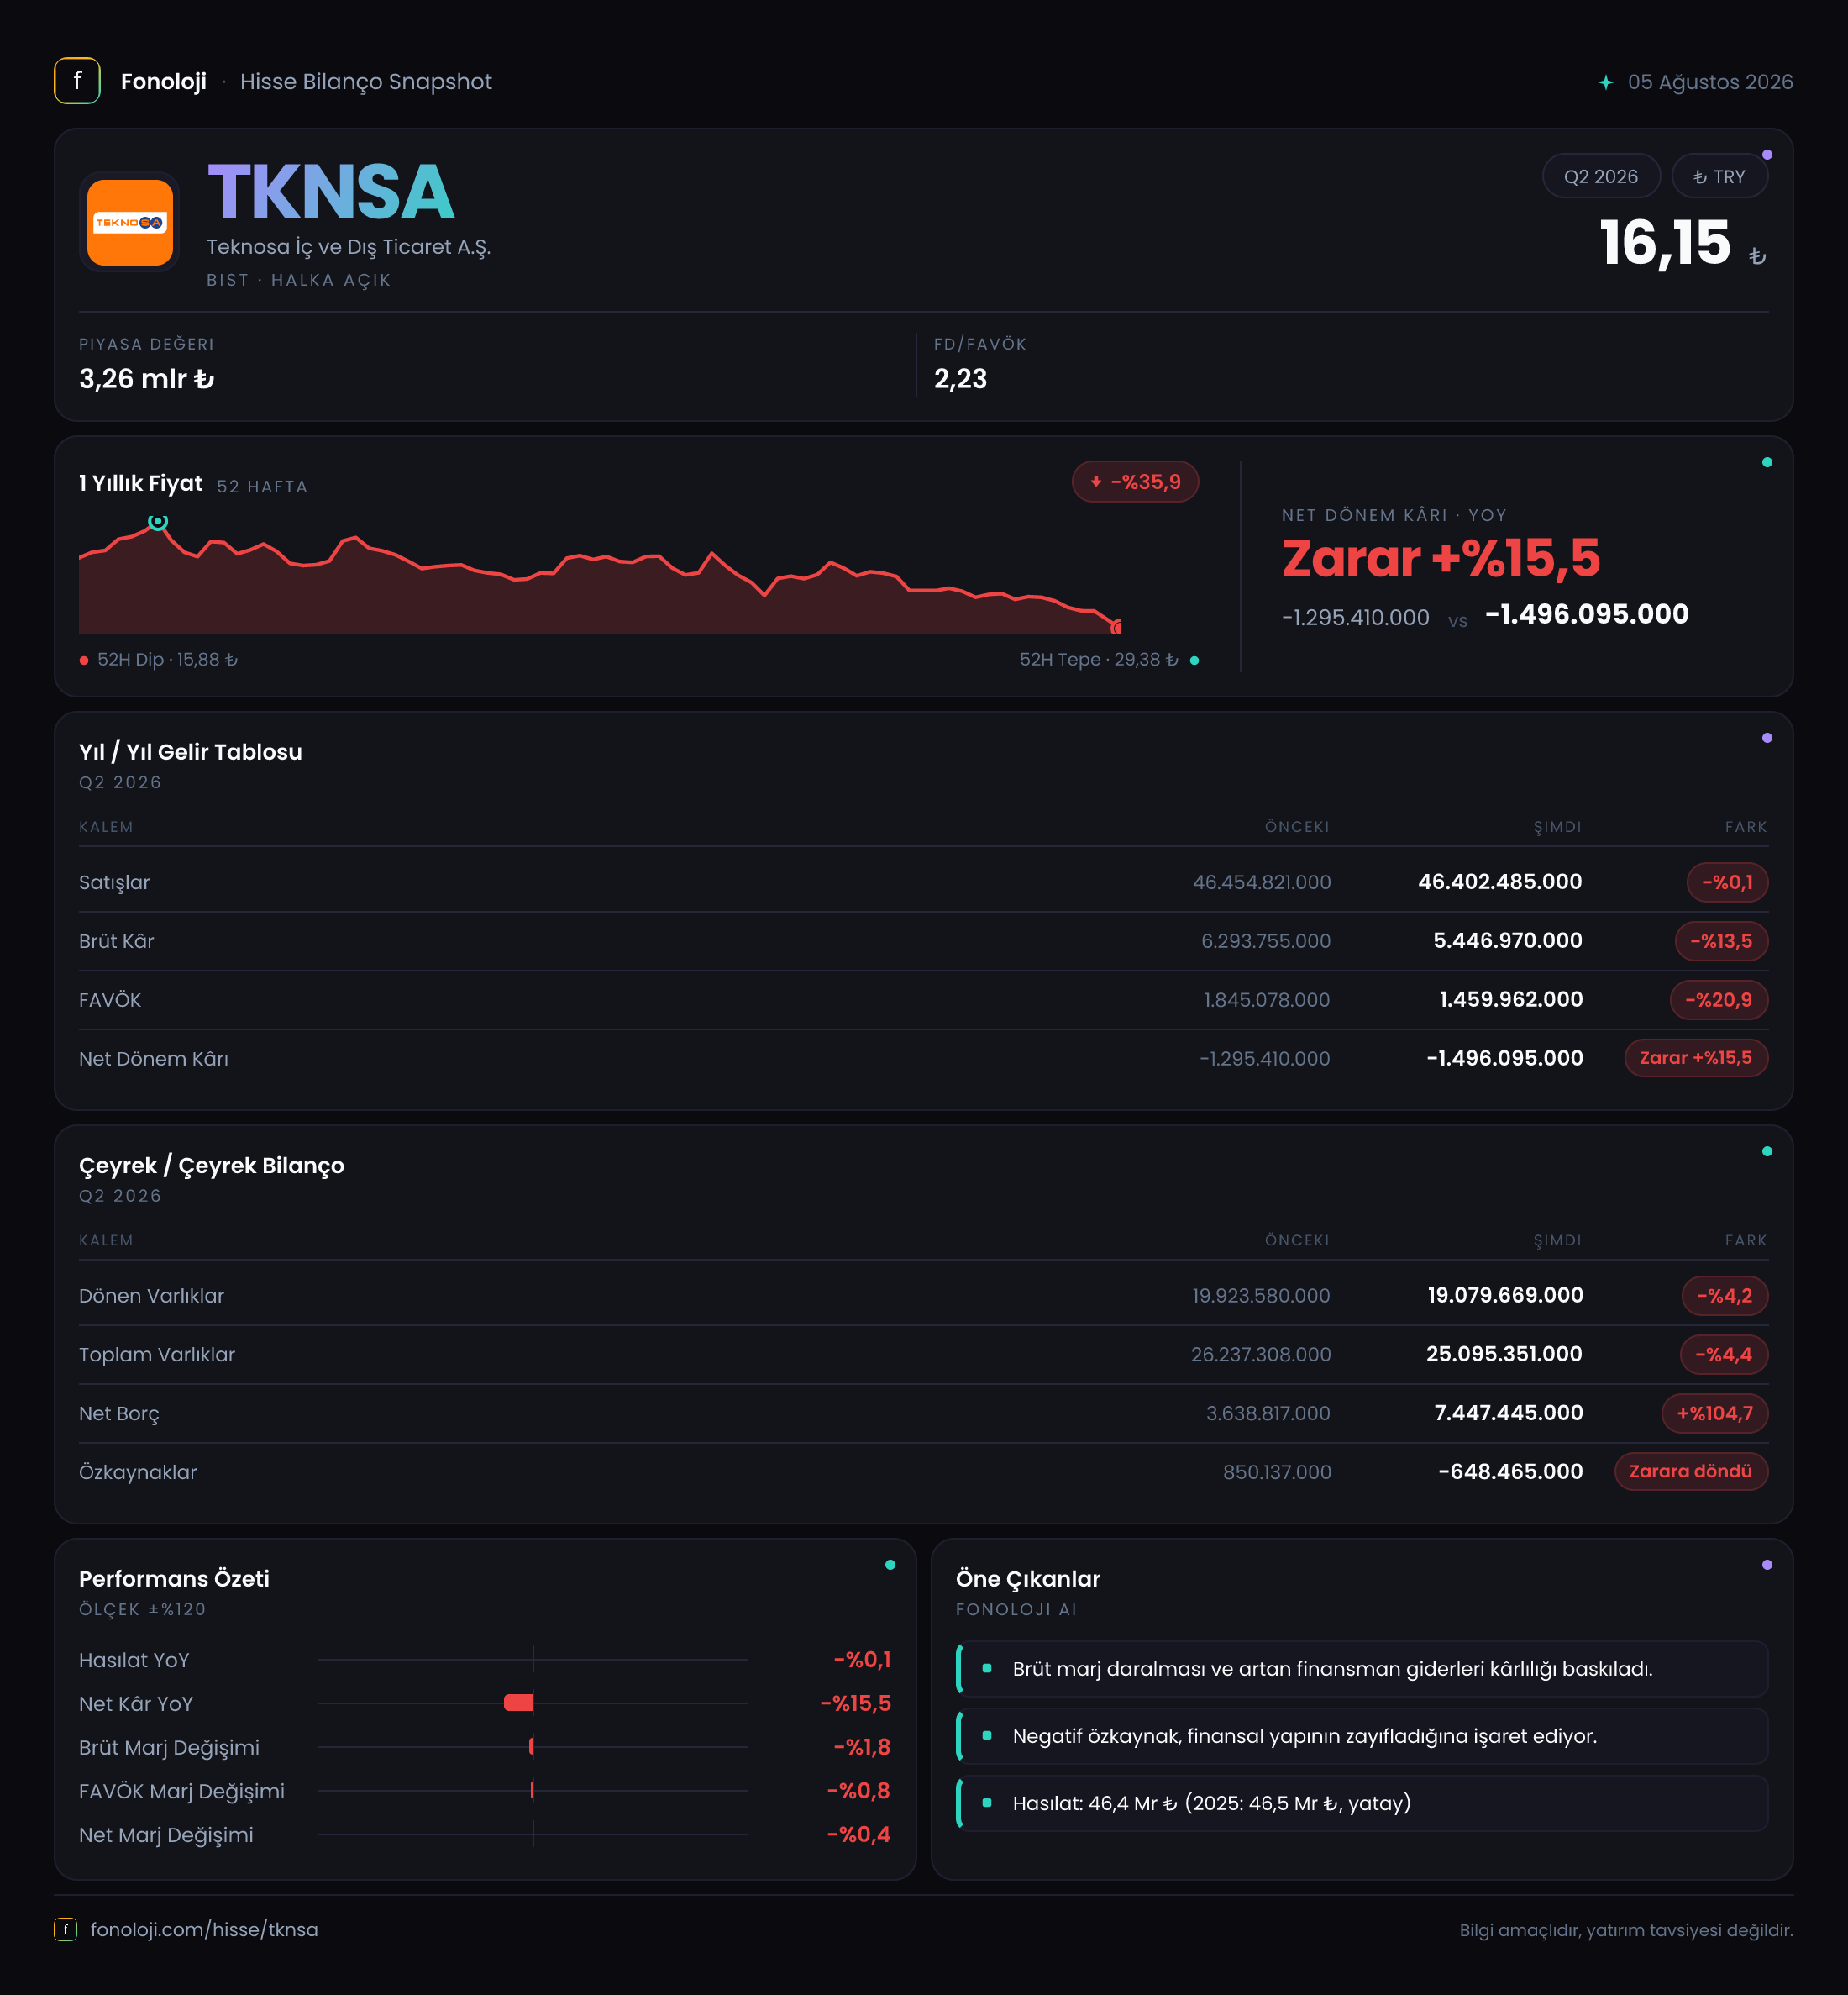Select the Q2 2026 period pill
1848x1995 pixels.
[x=1601, y=176]
